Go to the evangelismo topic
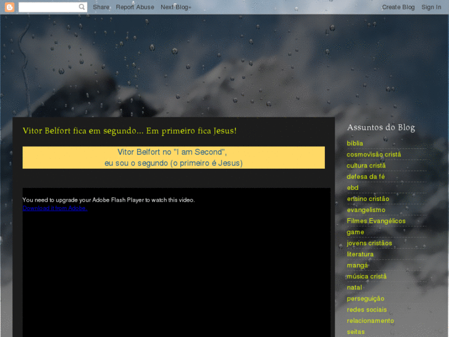 click(x=366, y=210)
